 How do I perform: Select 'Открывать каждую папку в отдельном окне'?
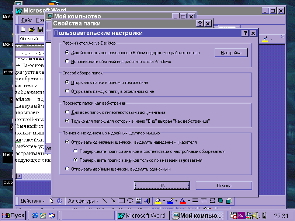point(67,91)
